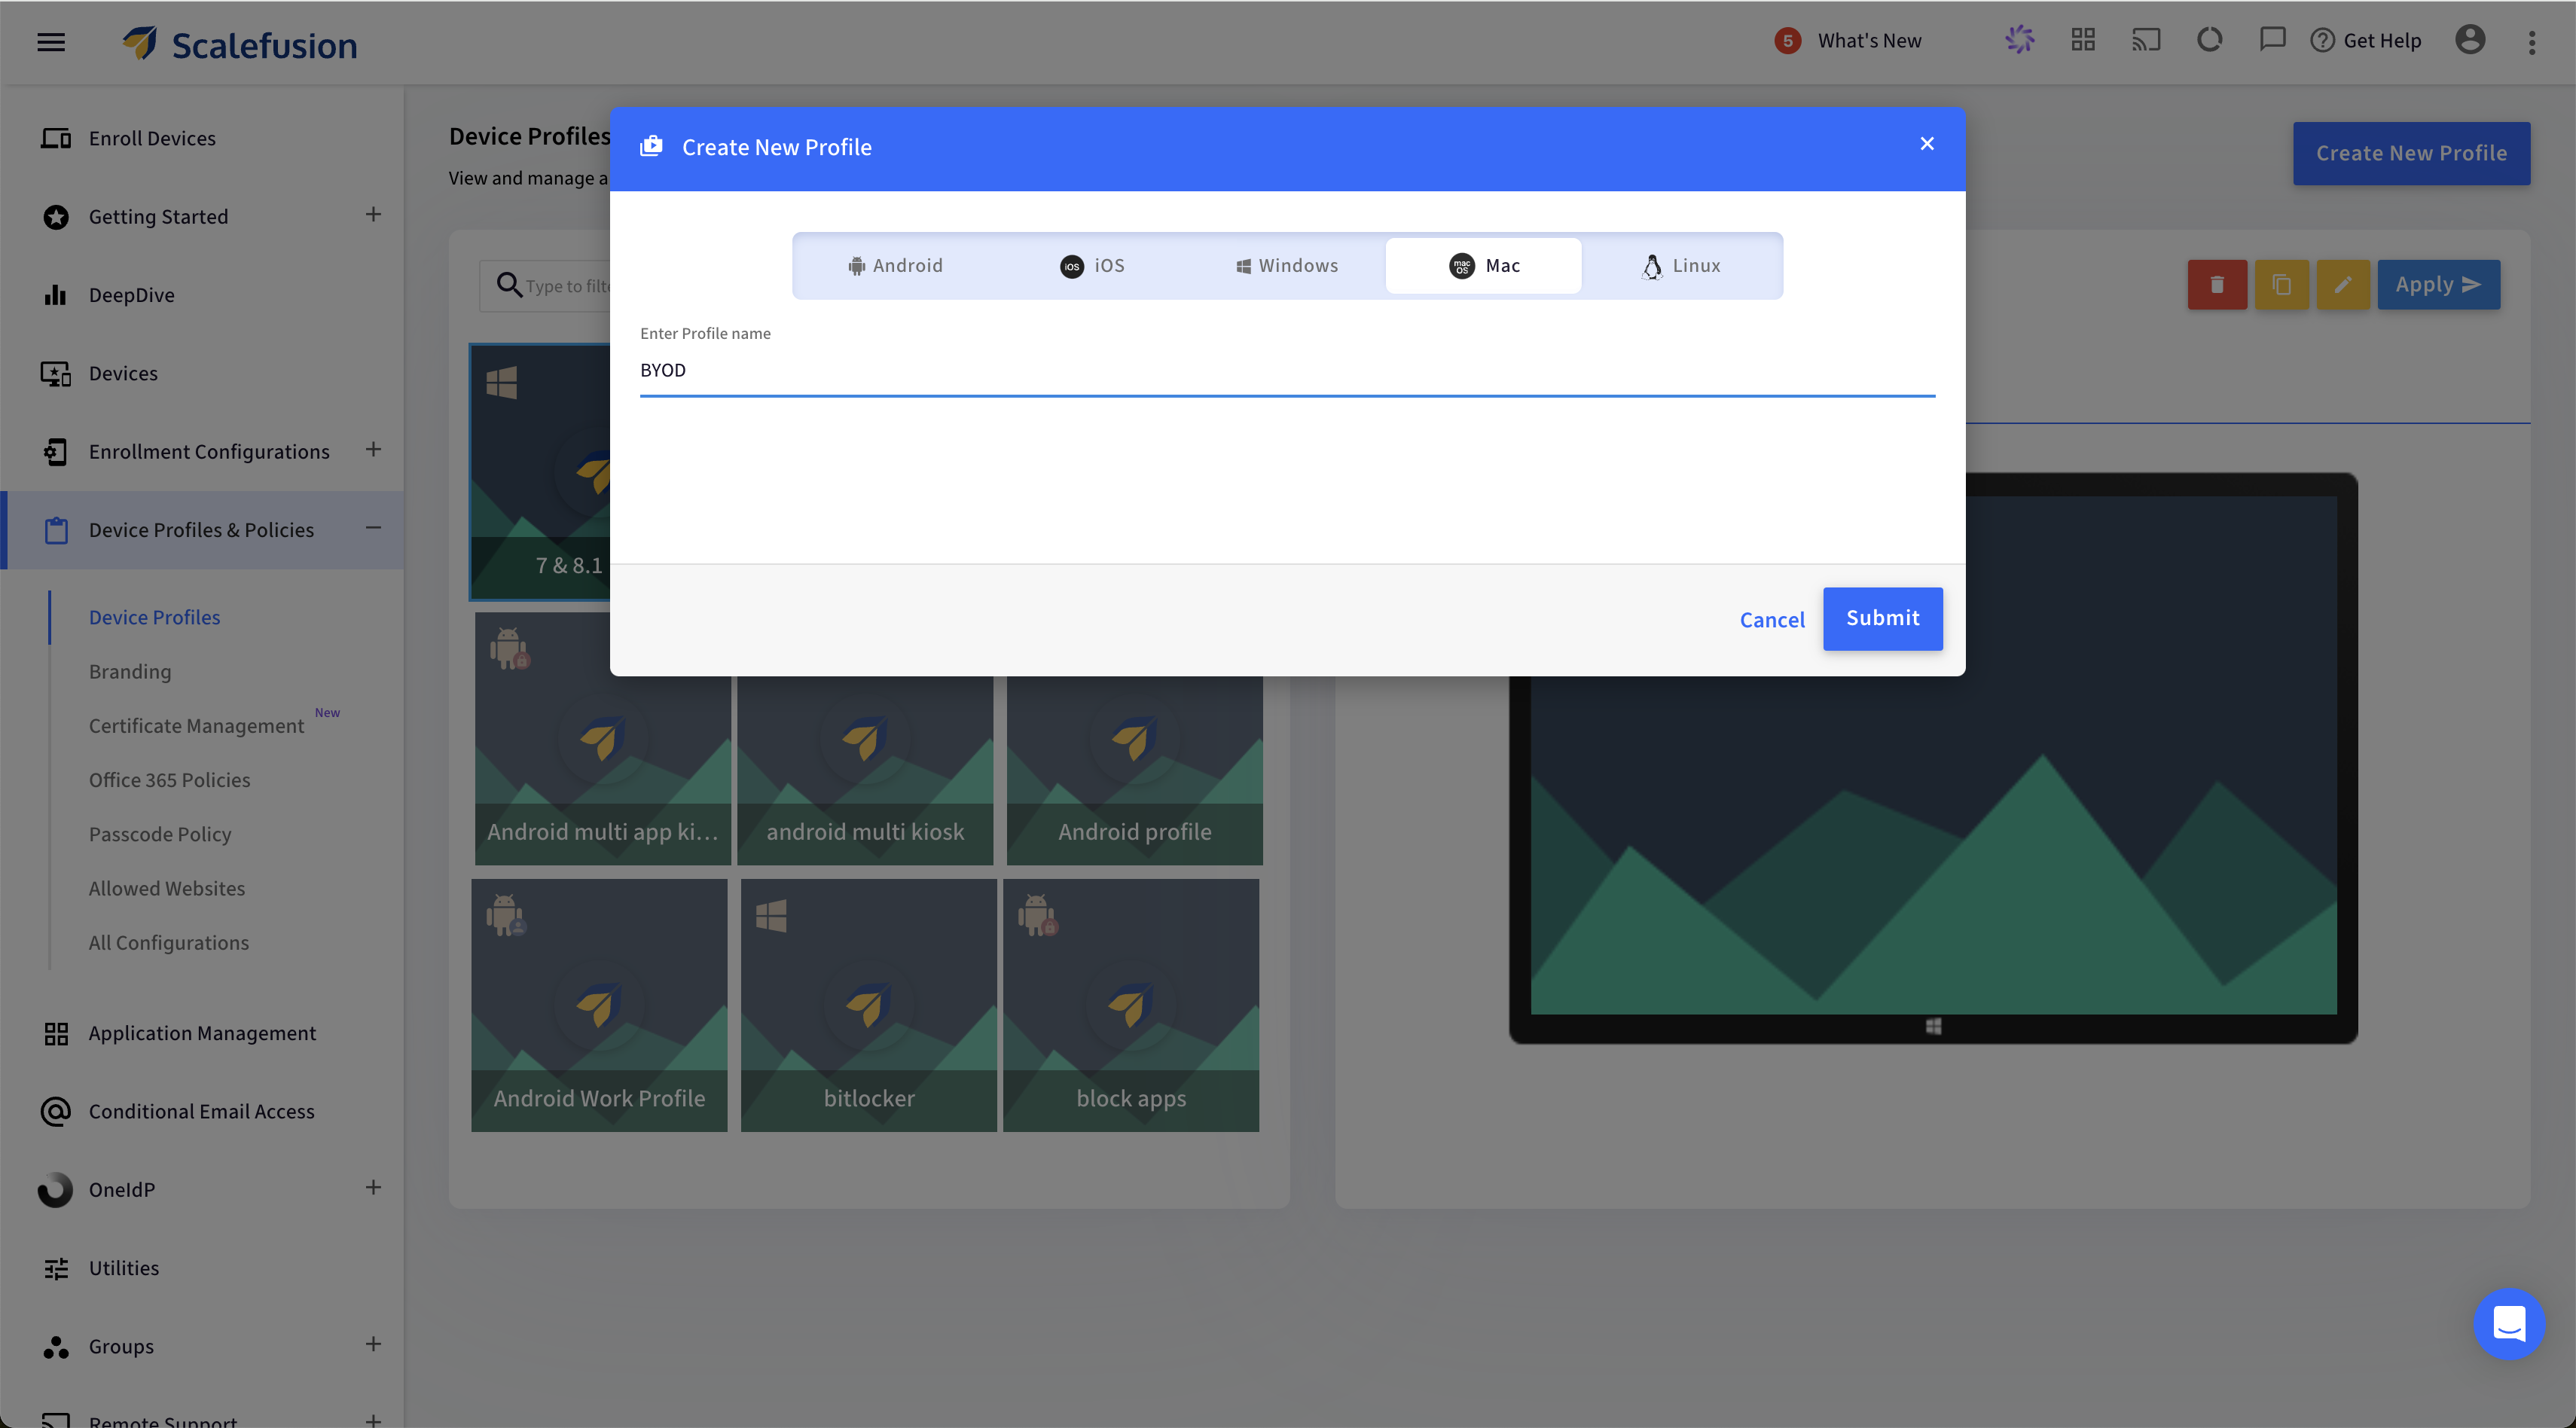Click Get Help
Screen dimensions: 2576x1428
2365,41
